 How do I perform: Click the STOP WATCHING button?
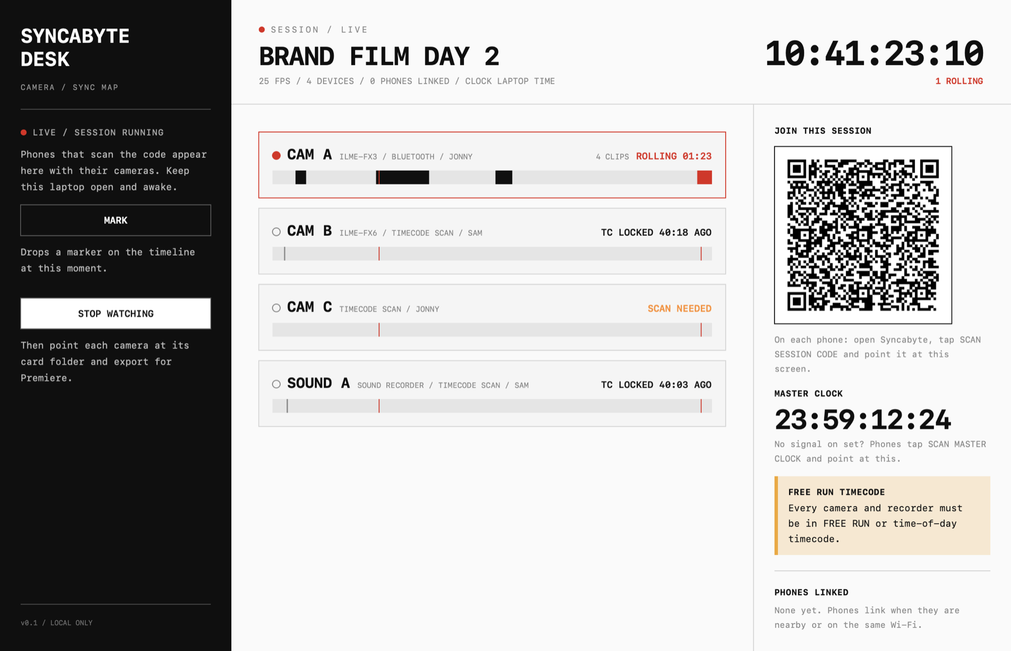[116, 313]
